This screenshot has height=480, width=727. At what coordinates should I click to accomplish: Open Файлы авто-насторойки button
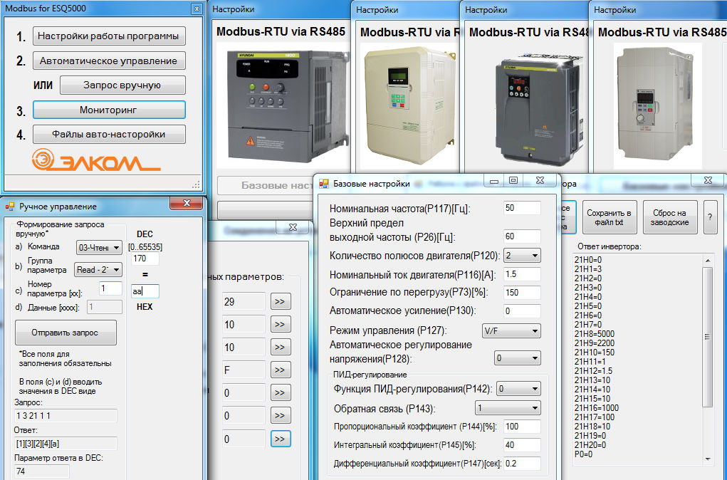109,135
